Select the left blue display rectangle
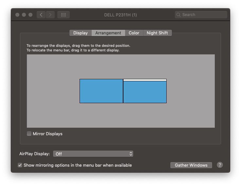 click(101, 91)
